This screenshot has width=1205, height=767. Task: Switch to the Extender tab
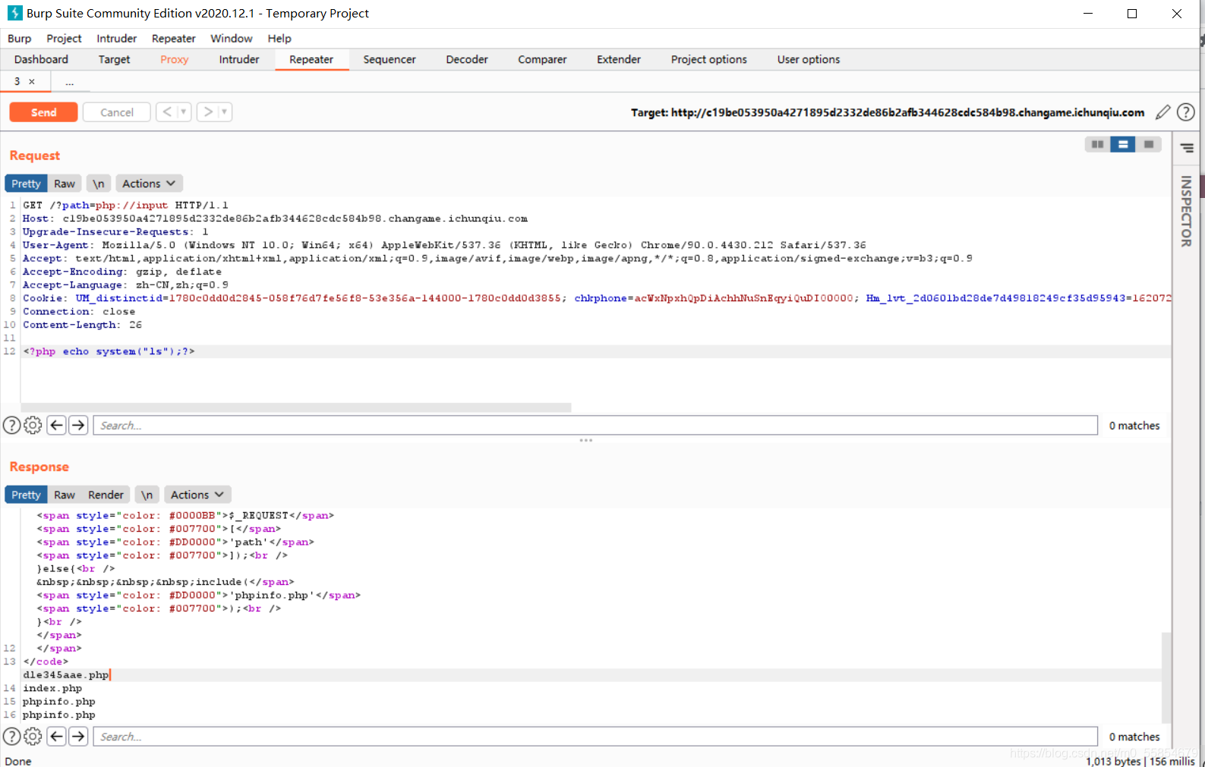pyautogui.click(x=618, y=59)
